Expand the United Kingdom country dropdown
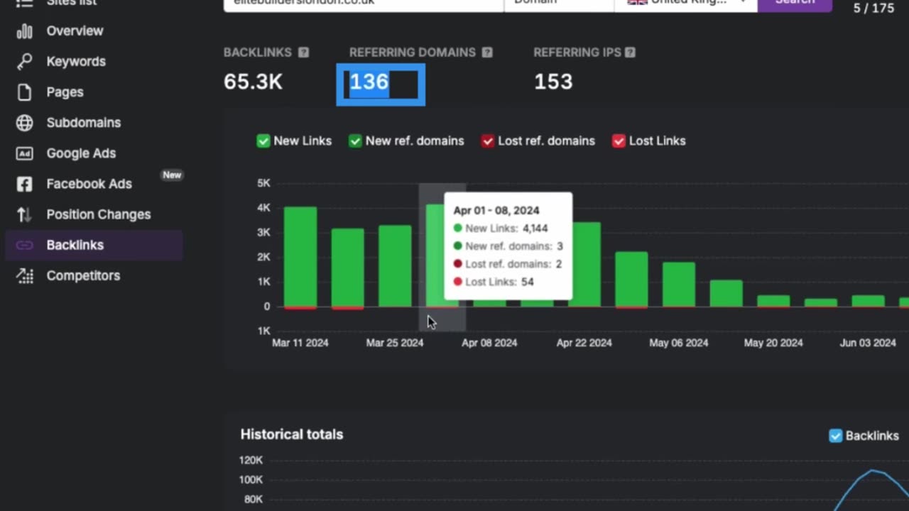This screenshot has width=909, height=511. tap(685, 3)
